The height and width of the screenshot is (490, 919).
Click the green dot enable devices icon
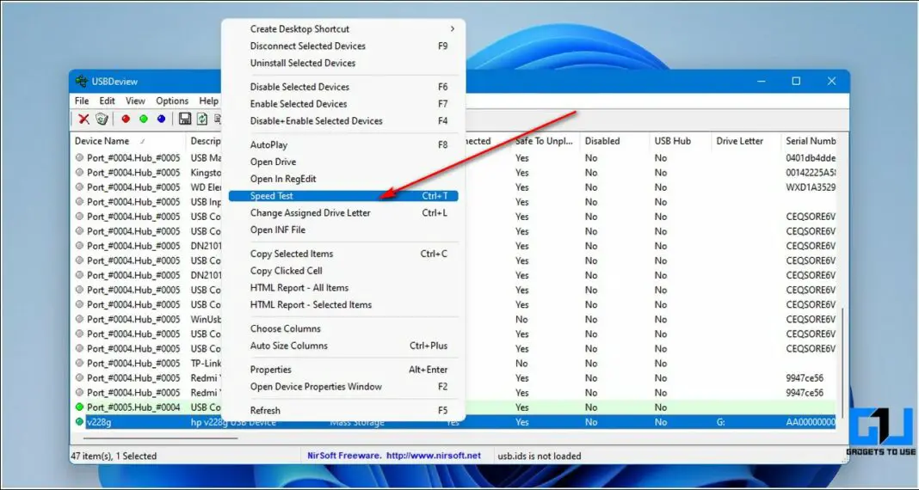[x=143, y=119]
